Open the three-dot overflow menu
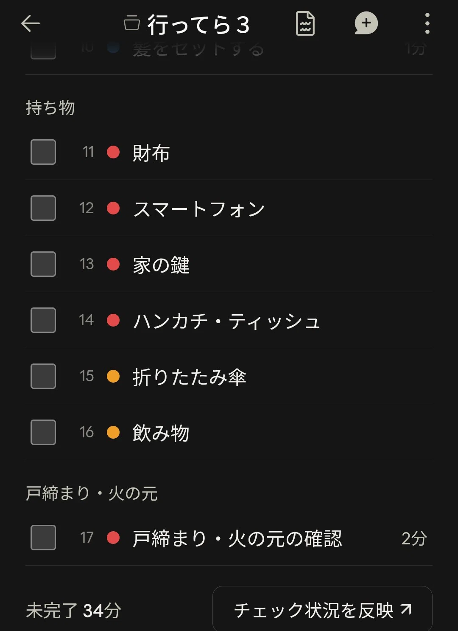 click(427, 23)
